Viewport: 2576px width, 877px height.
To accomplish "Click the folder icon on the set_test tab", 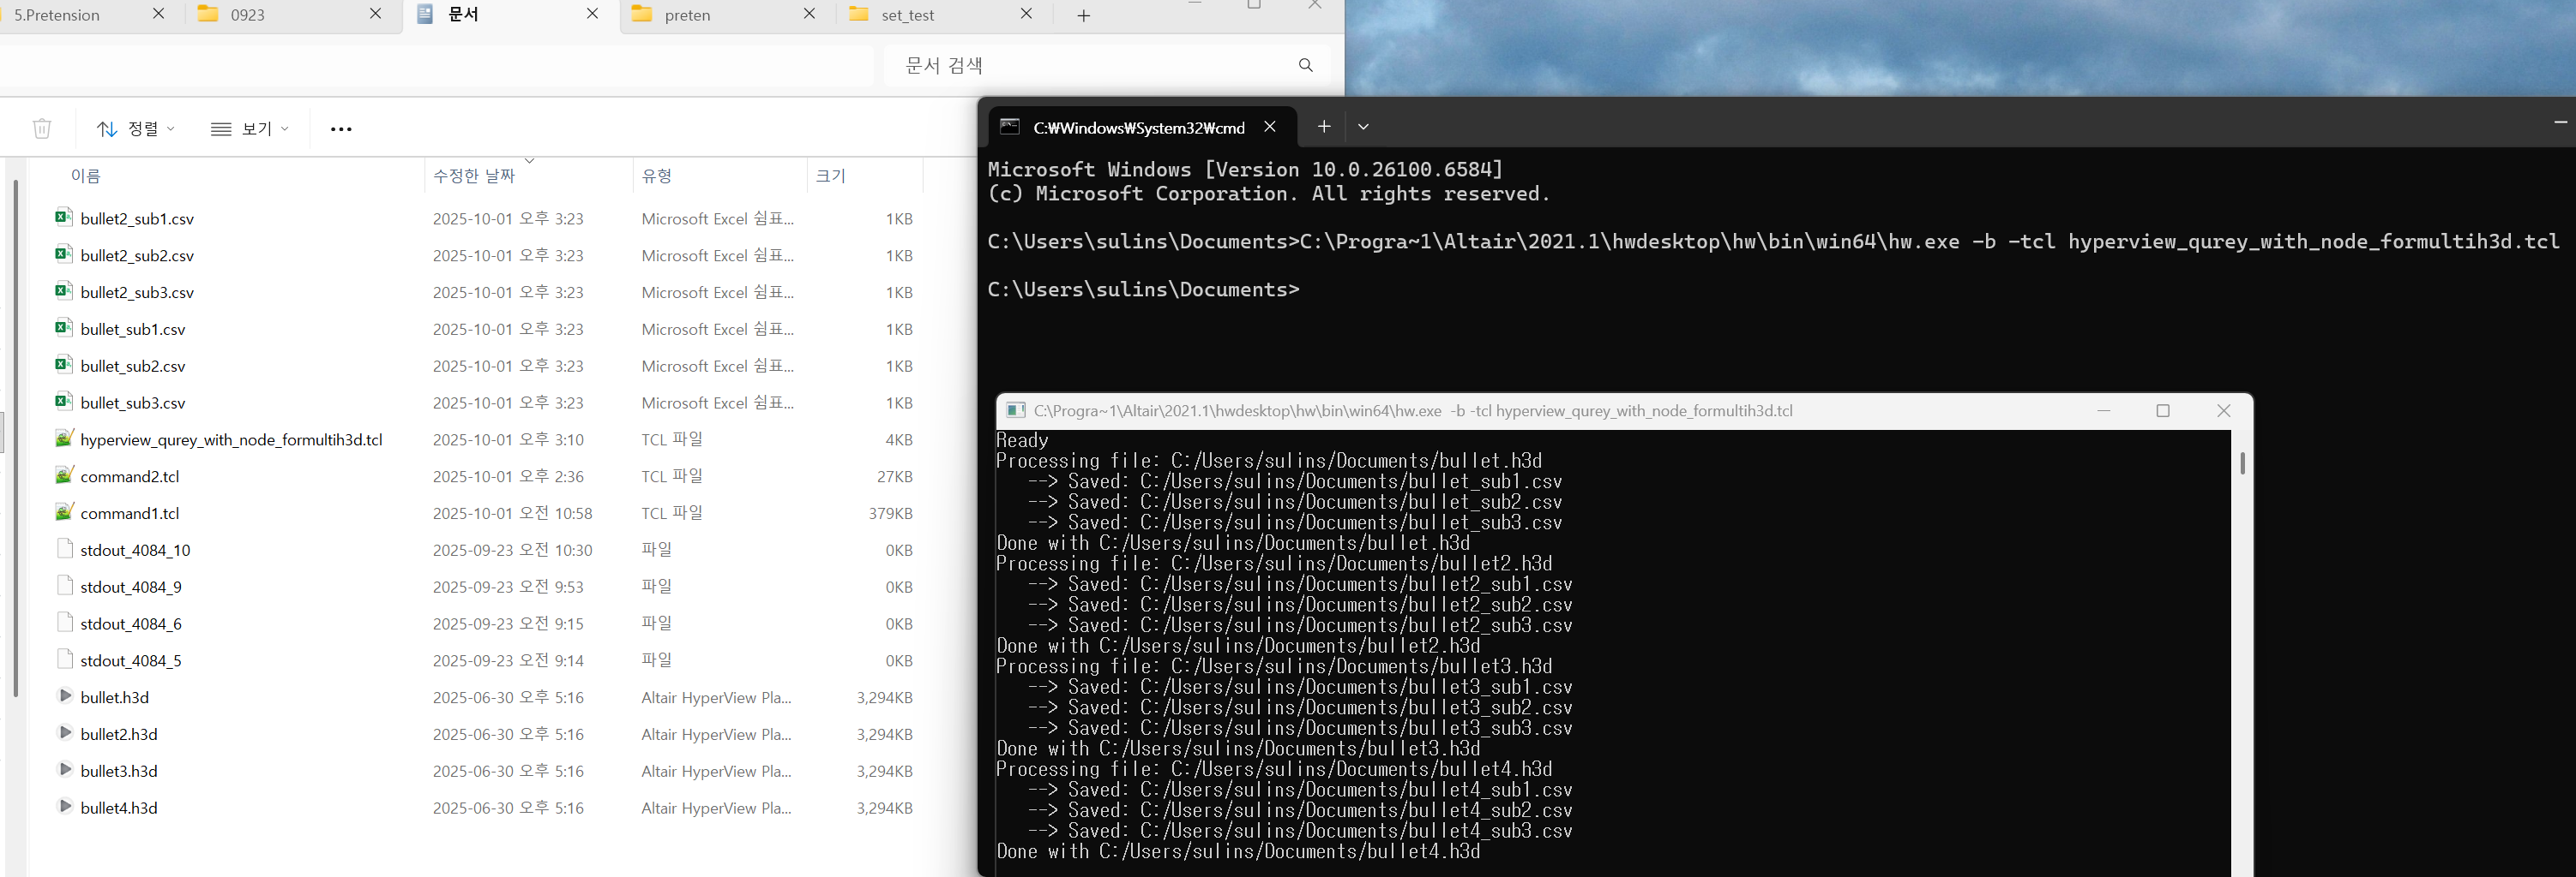I will pyautogui.click(x=859, y=14).
